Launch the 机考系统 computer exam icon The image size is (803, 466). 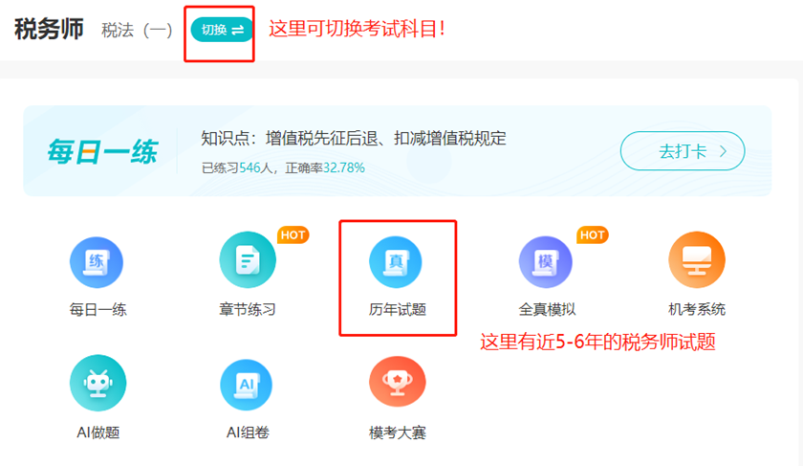click(697, 260)
